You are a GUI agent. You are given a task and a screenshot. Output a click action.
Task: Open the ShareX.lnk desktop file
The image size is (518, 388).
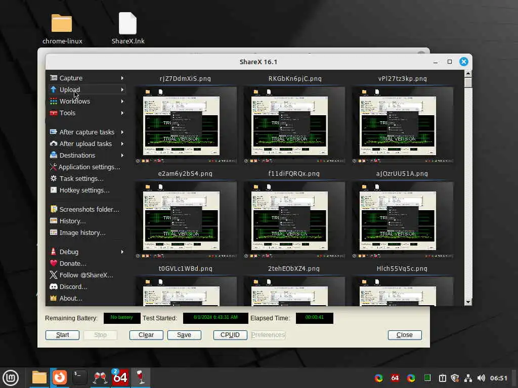click(128, 29)
